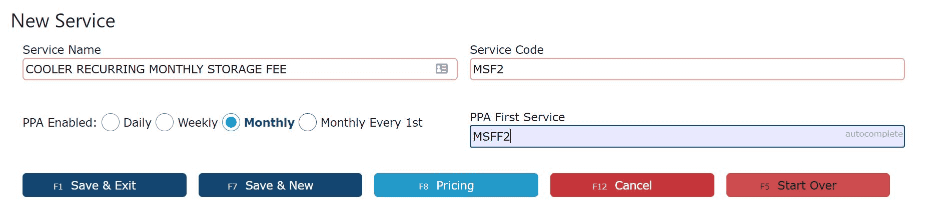Click the Save & New button
926x206 pixels.
coord(280,185)
